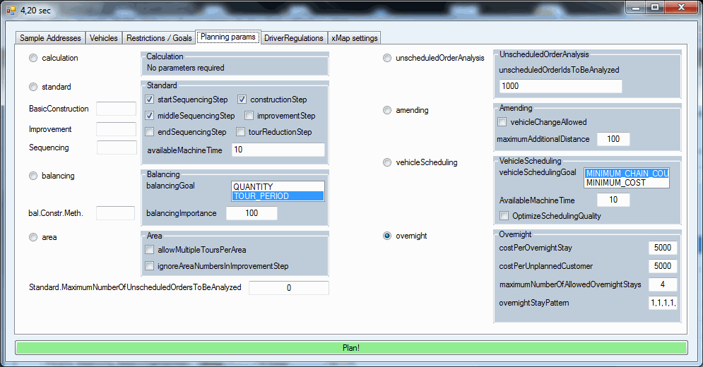Click the balancingImportance value field
The width and height of the screenshot is (703, 367).
coord(252,213)
